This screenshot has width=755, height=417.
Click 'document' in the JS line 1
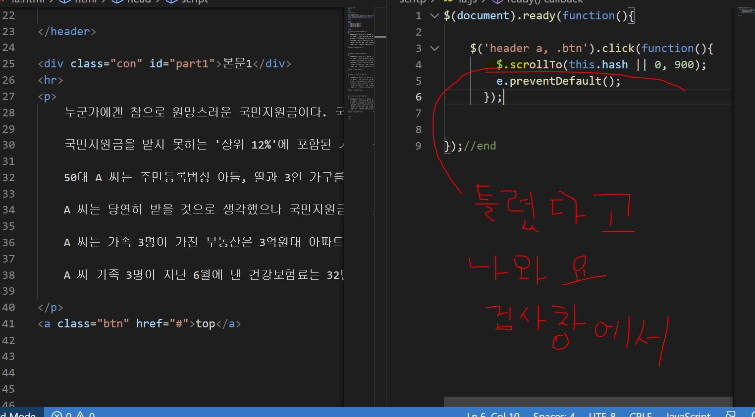[483, 16]
